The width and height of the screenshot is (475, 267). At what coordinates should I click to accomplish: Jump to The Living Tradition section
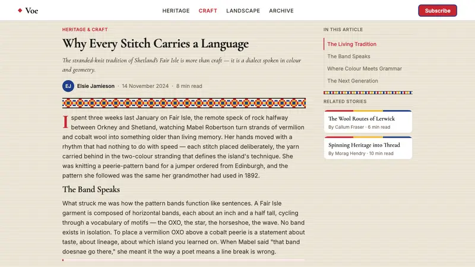(351, 44)
